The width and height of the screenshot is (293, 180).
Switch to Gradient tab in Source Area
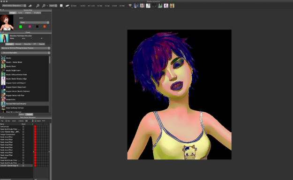click(x=37, y=13)
